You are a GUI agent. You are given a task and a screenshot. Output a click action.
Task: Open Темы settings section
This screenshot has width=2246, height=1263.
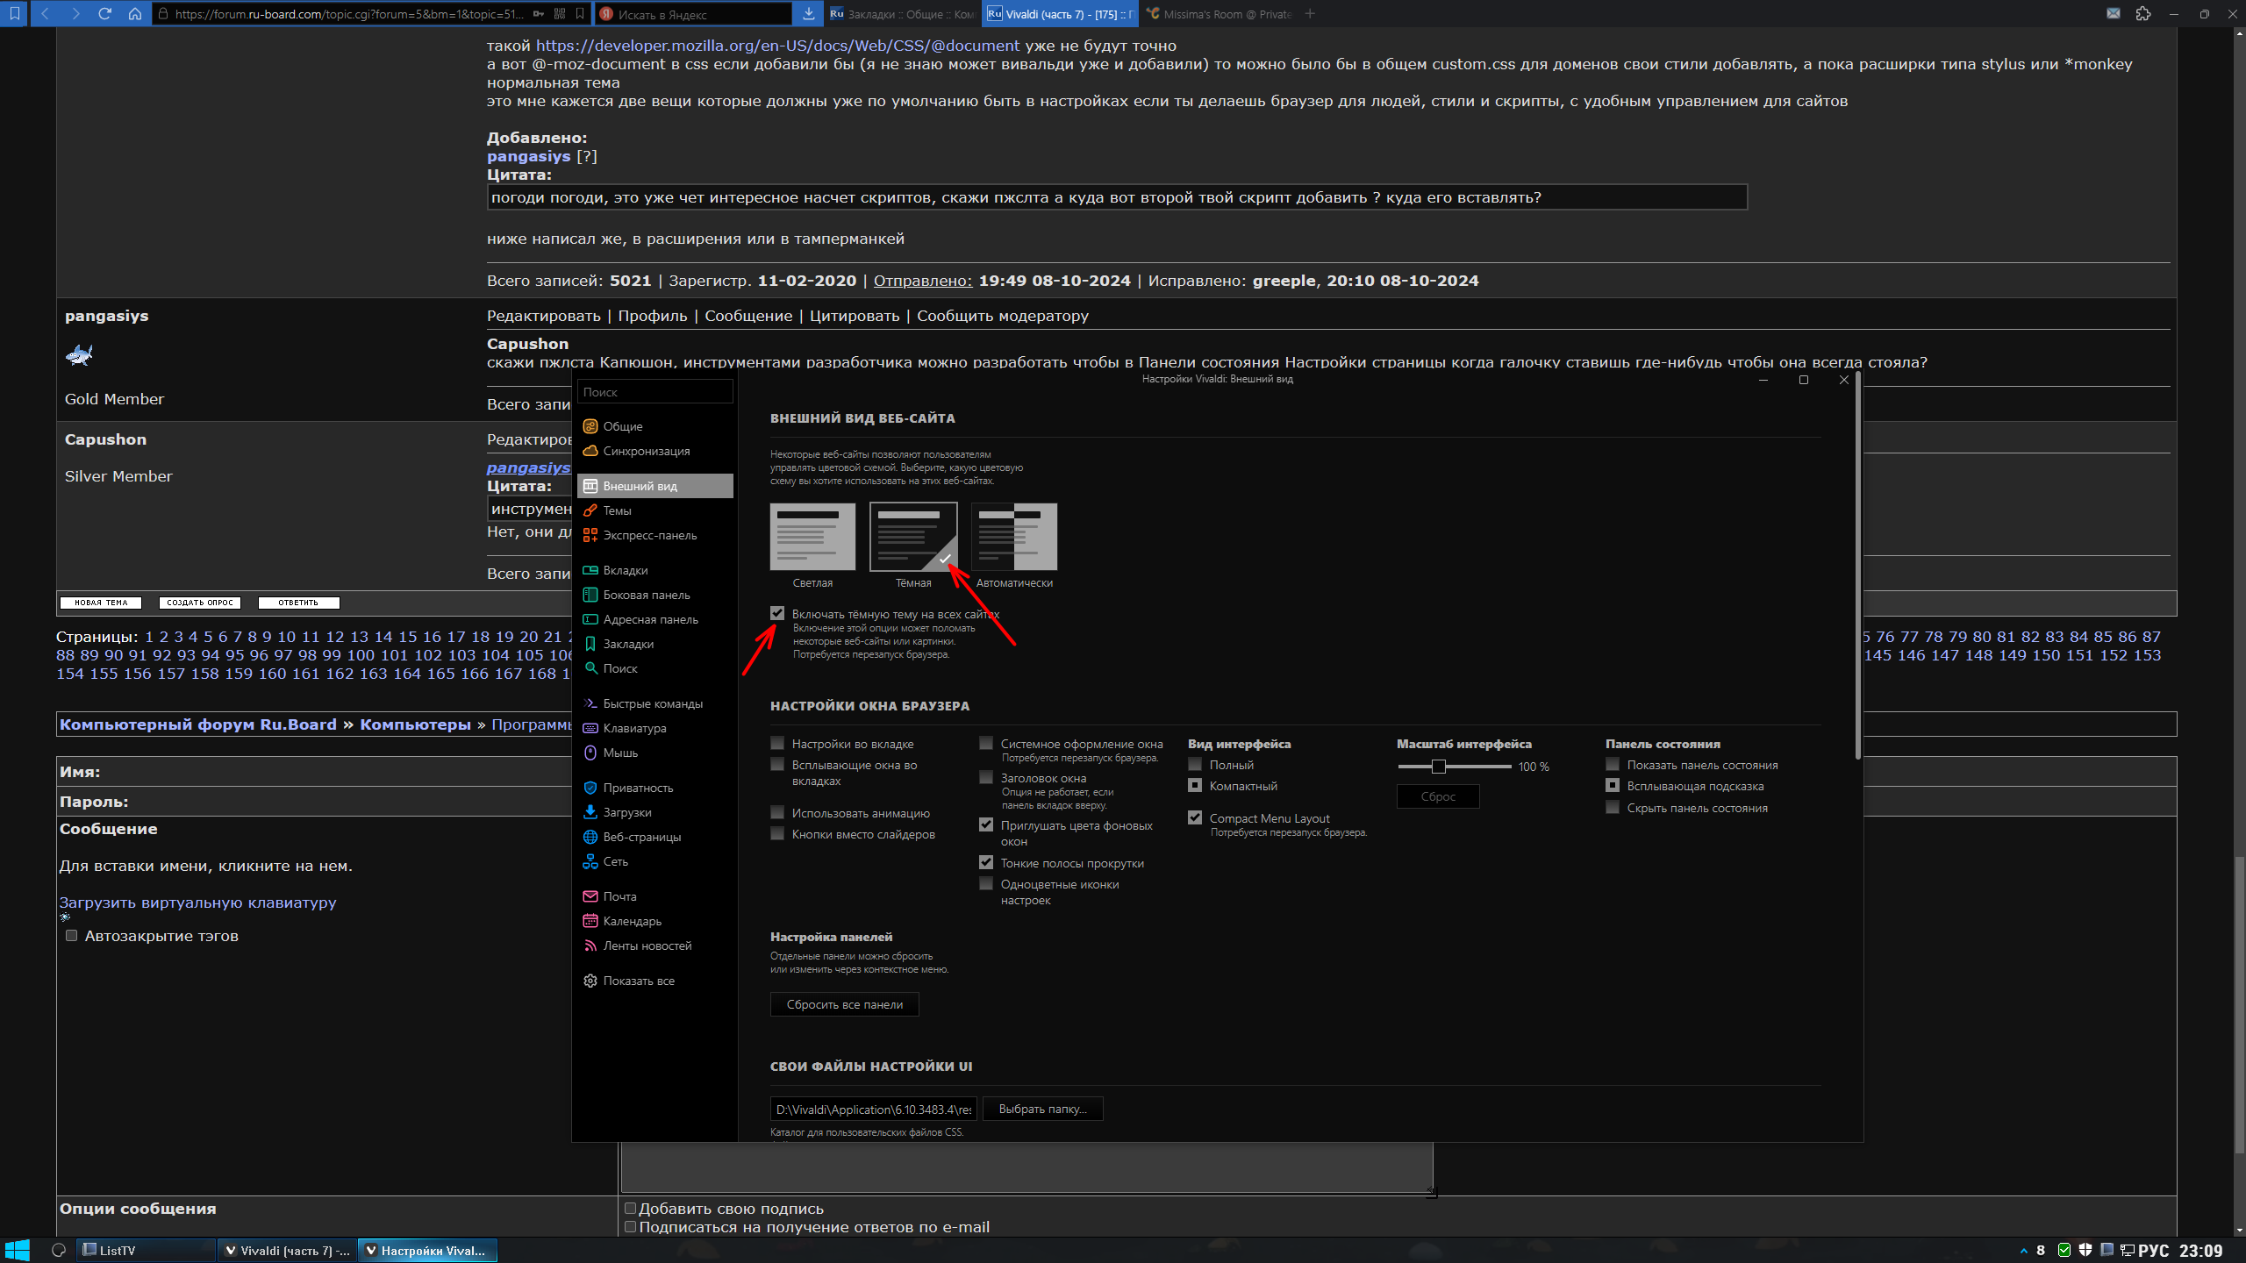coord(654,510)
